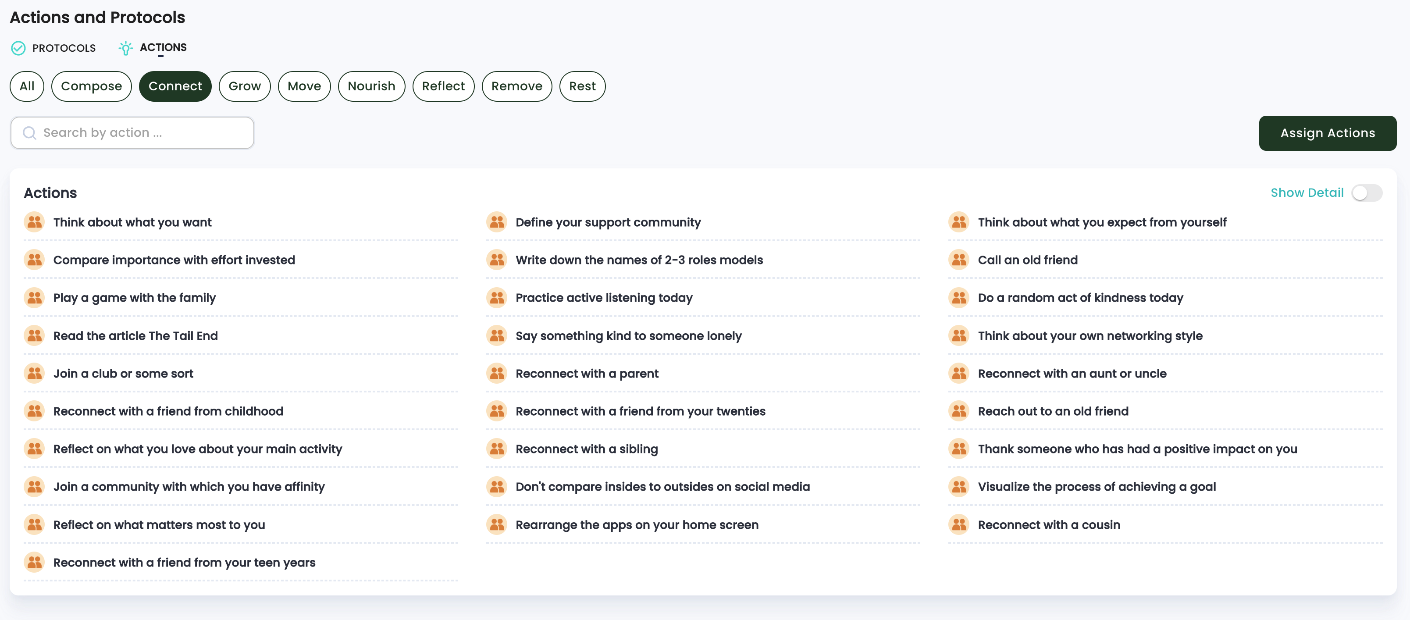Click people icon beside Reconnect with a parent
Screen dimensions: 1410x620
point(496,373)
